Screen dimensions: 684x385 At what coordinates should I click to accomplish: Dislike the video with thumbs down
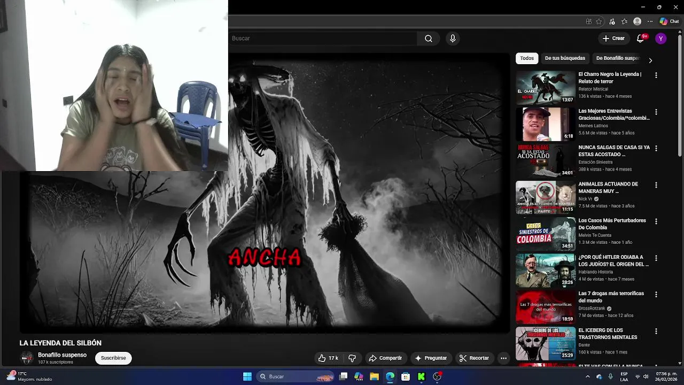coord(352,358)
